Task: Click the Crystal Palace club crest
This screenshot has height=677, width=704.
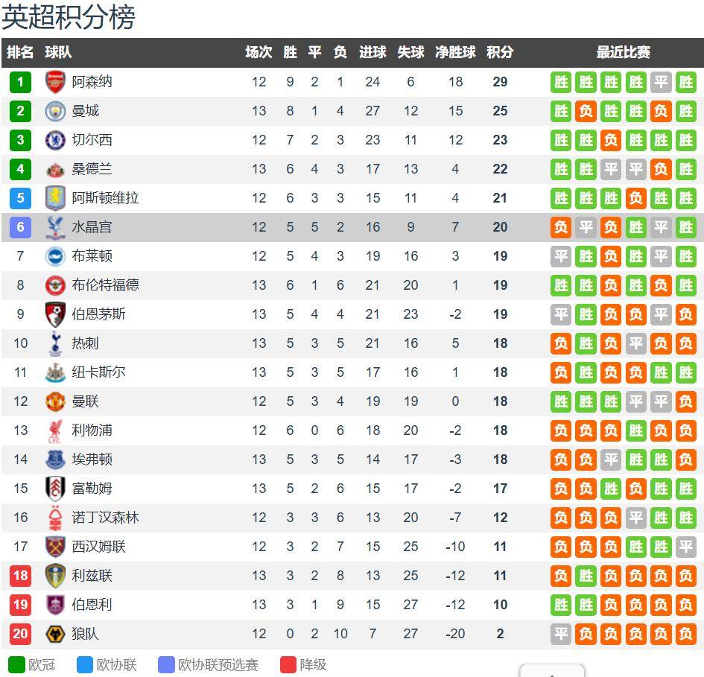Action: 55,227
